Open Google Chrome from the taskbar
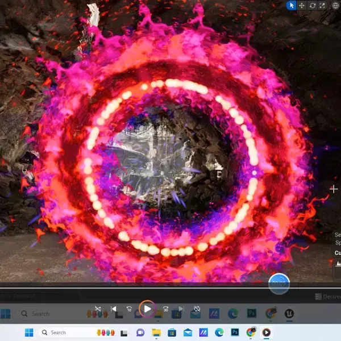This screenshot has height=341, width=341. [251, 332]
